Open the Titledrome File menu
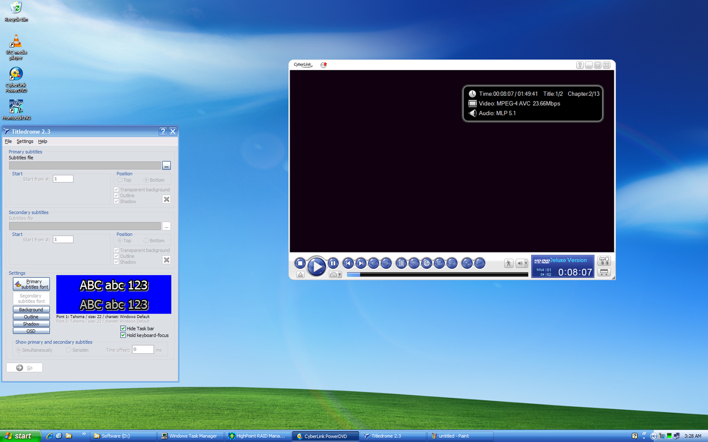708x442 pixels. [x=8, y=142]
